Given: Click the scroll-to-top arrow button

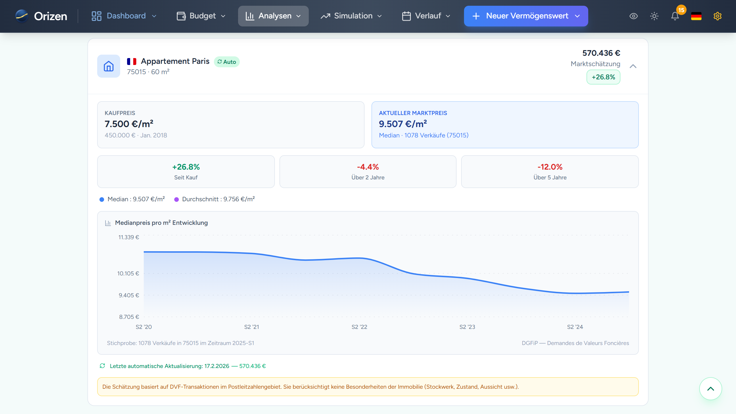Looking at the screenshot, I should [710, 389].
